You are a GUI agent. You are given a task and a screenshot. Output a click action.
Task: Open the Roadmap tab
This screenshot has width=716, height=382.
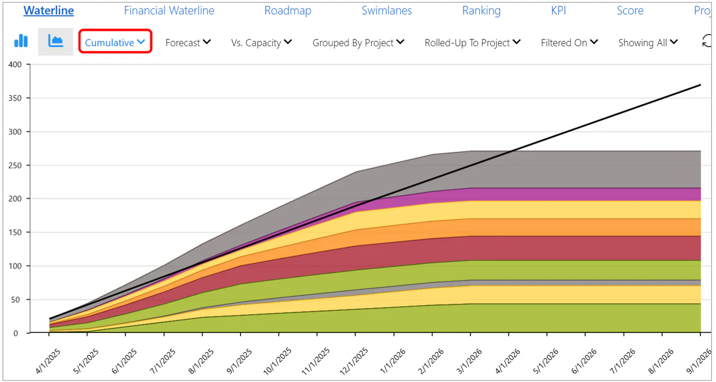288,10
